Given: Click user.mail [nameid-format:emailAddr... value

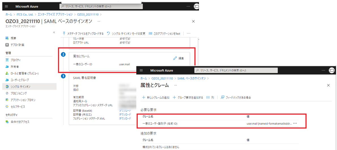Looking at the screenshot, I should 269,124.
